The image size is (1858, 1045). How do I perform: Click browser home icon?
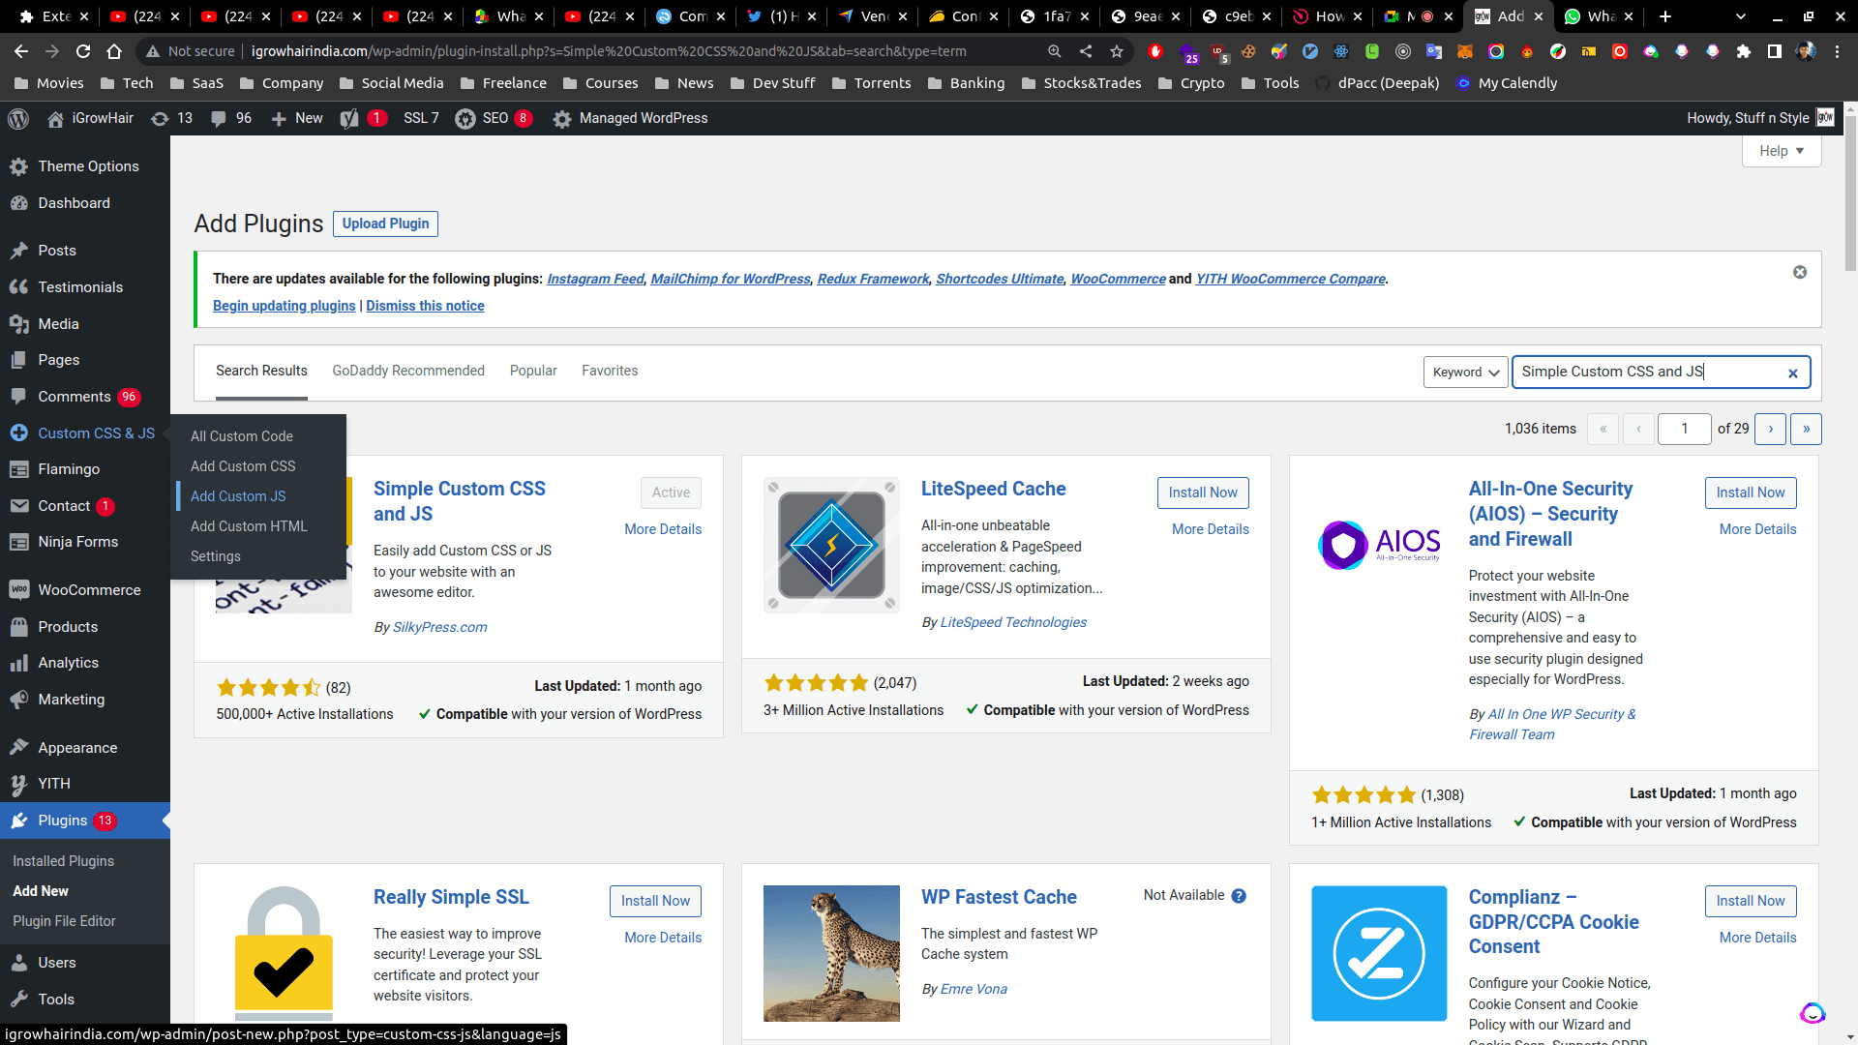pos(114,51)
